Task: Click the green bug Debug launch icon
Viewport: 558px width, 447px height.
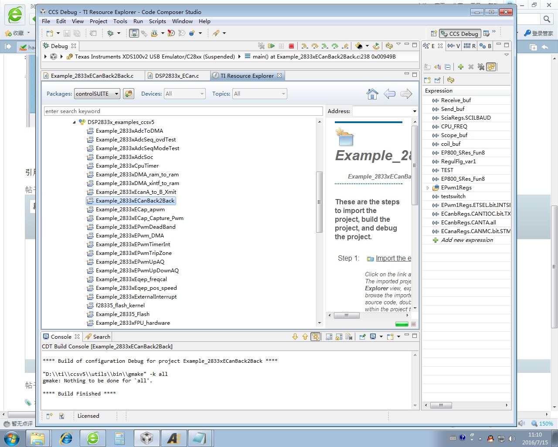Action: click(x=110, y=33)
